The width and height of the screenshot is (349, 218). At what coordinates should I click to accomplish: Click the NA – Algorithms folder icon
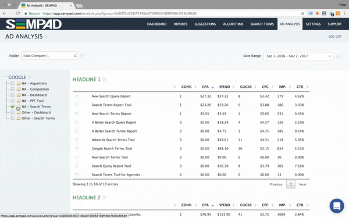point(19,83)
